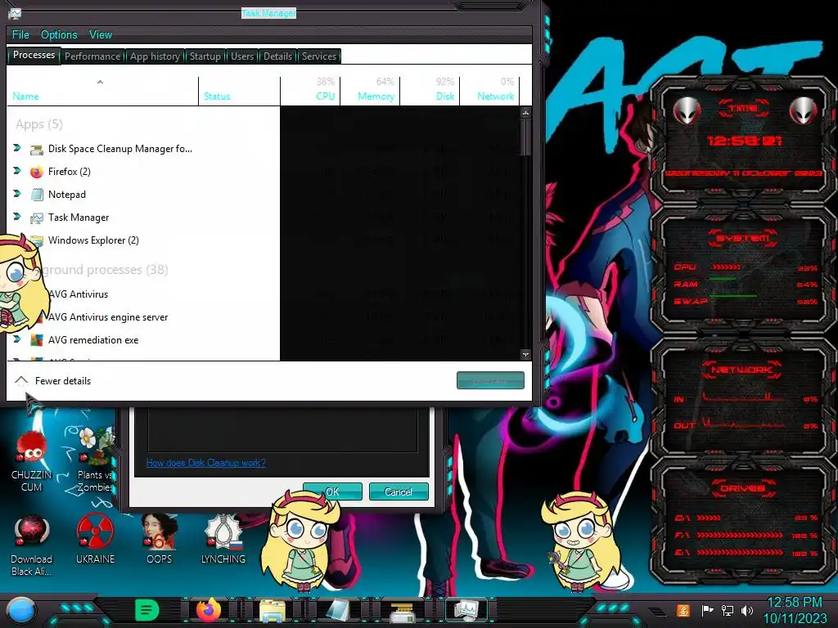838x628 pixels.
Task: Click the AVG remediation exe process icon
Action: pos(36,340)
